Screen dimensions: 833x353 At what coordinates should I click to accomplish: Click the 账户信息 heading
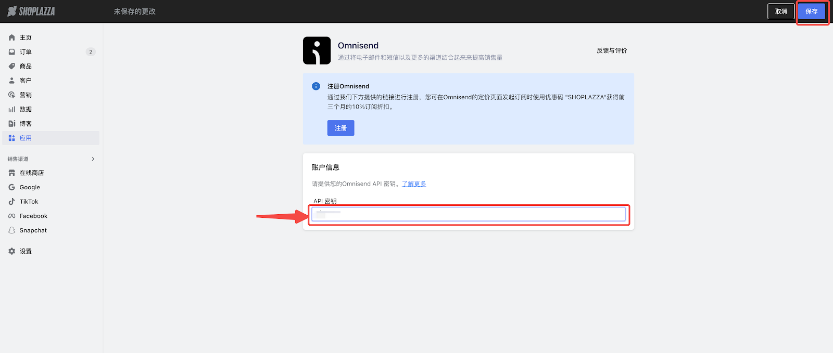[x=325, y=167]
